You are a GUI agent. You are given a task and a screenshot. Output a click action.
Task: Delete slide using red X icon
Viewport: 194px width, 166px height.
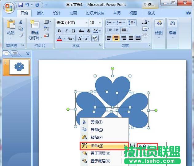(46, 35)
